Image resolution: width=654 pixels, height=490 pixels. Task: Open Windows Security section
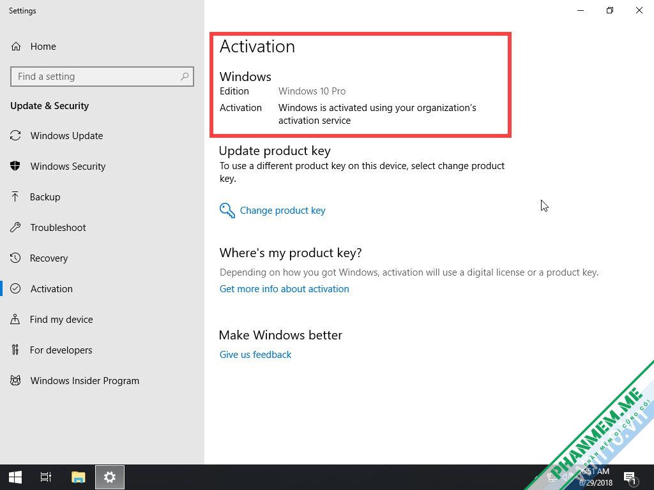click(68, 167)
